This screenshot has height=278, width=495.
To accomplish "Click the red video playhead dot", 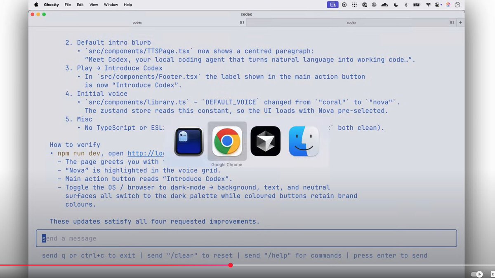I will pos(231,265).
